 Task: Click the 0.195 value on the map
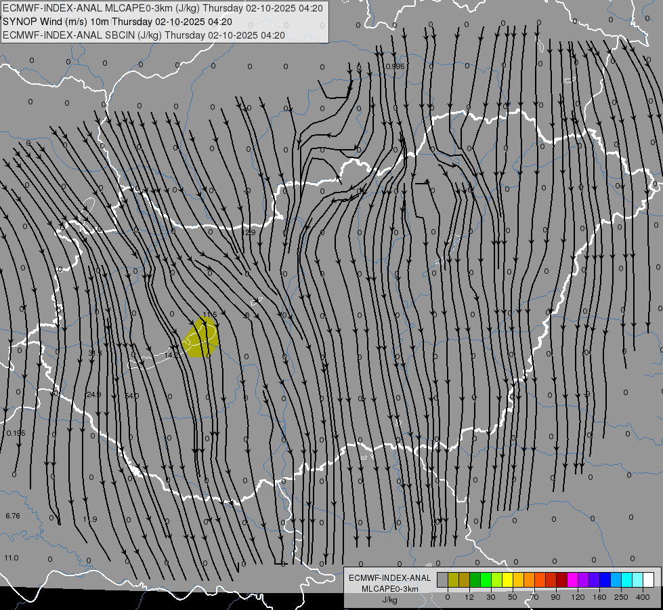click(x=16, y=433)
